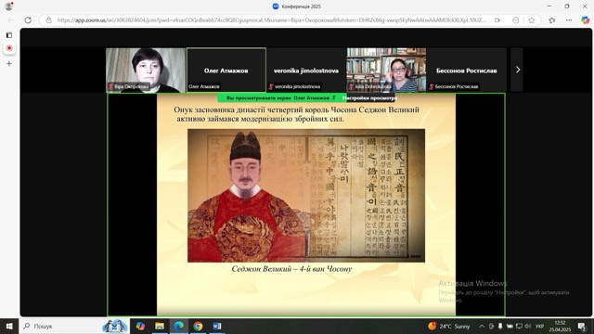Launch Copilot from the browser toolbar
This screenshot has height=334, width=594.
(585, 20)
